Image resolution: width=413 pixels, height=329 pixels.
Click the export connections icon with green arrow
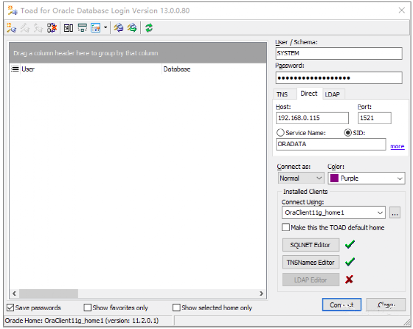(x=132, y=27)
